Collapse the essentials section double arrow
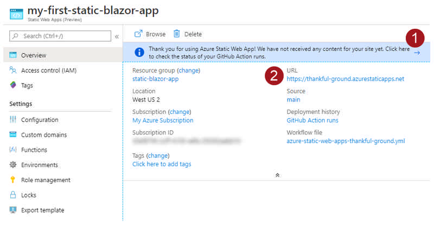This screenshot has width=434, height=225. point(277,175)
